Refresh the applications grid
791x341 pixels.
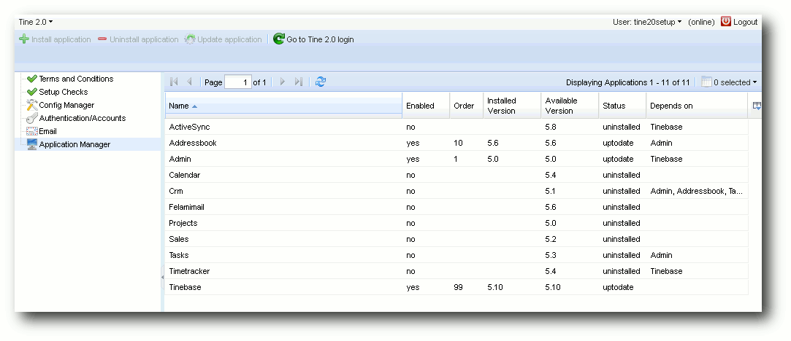321,82
